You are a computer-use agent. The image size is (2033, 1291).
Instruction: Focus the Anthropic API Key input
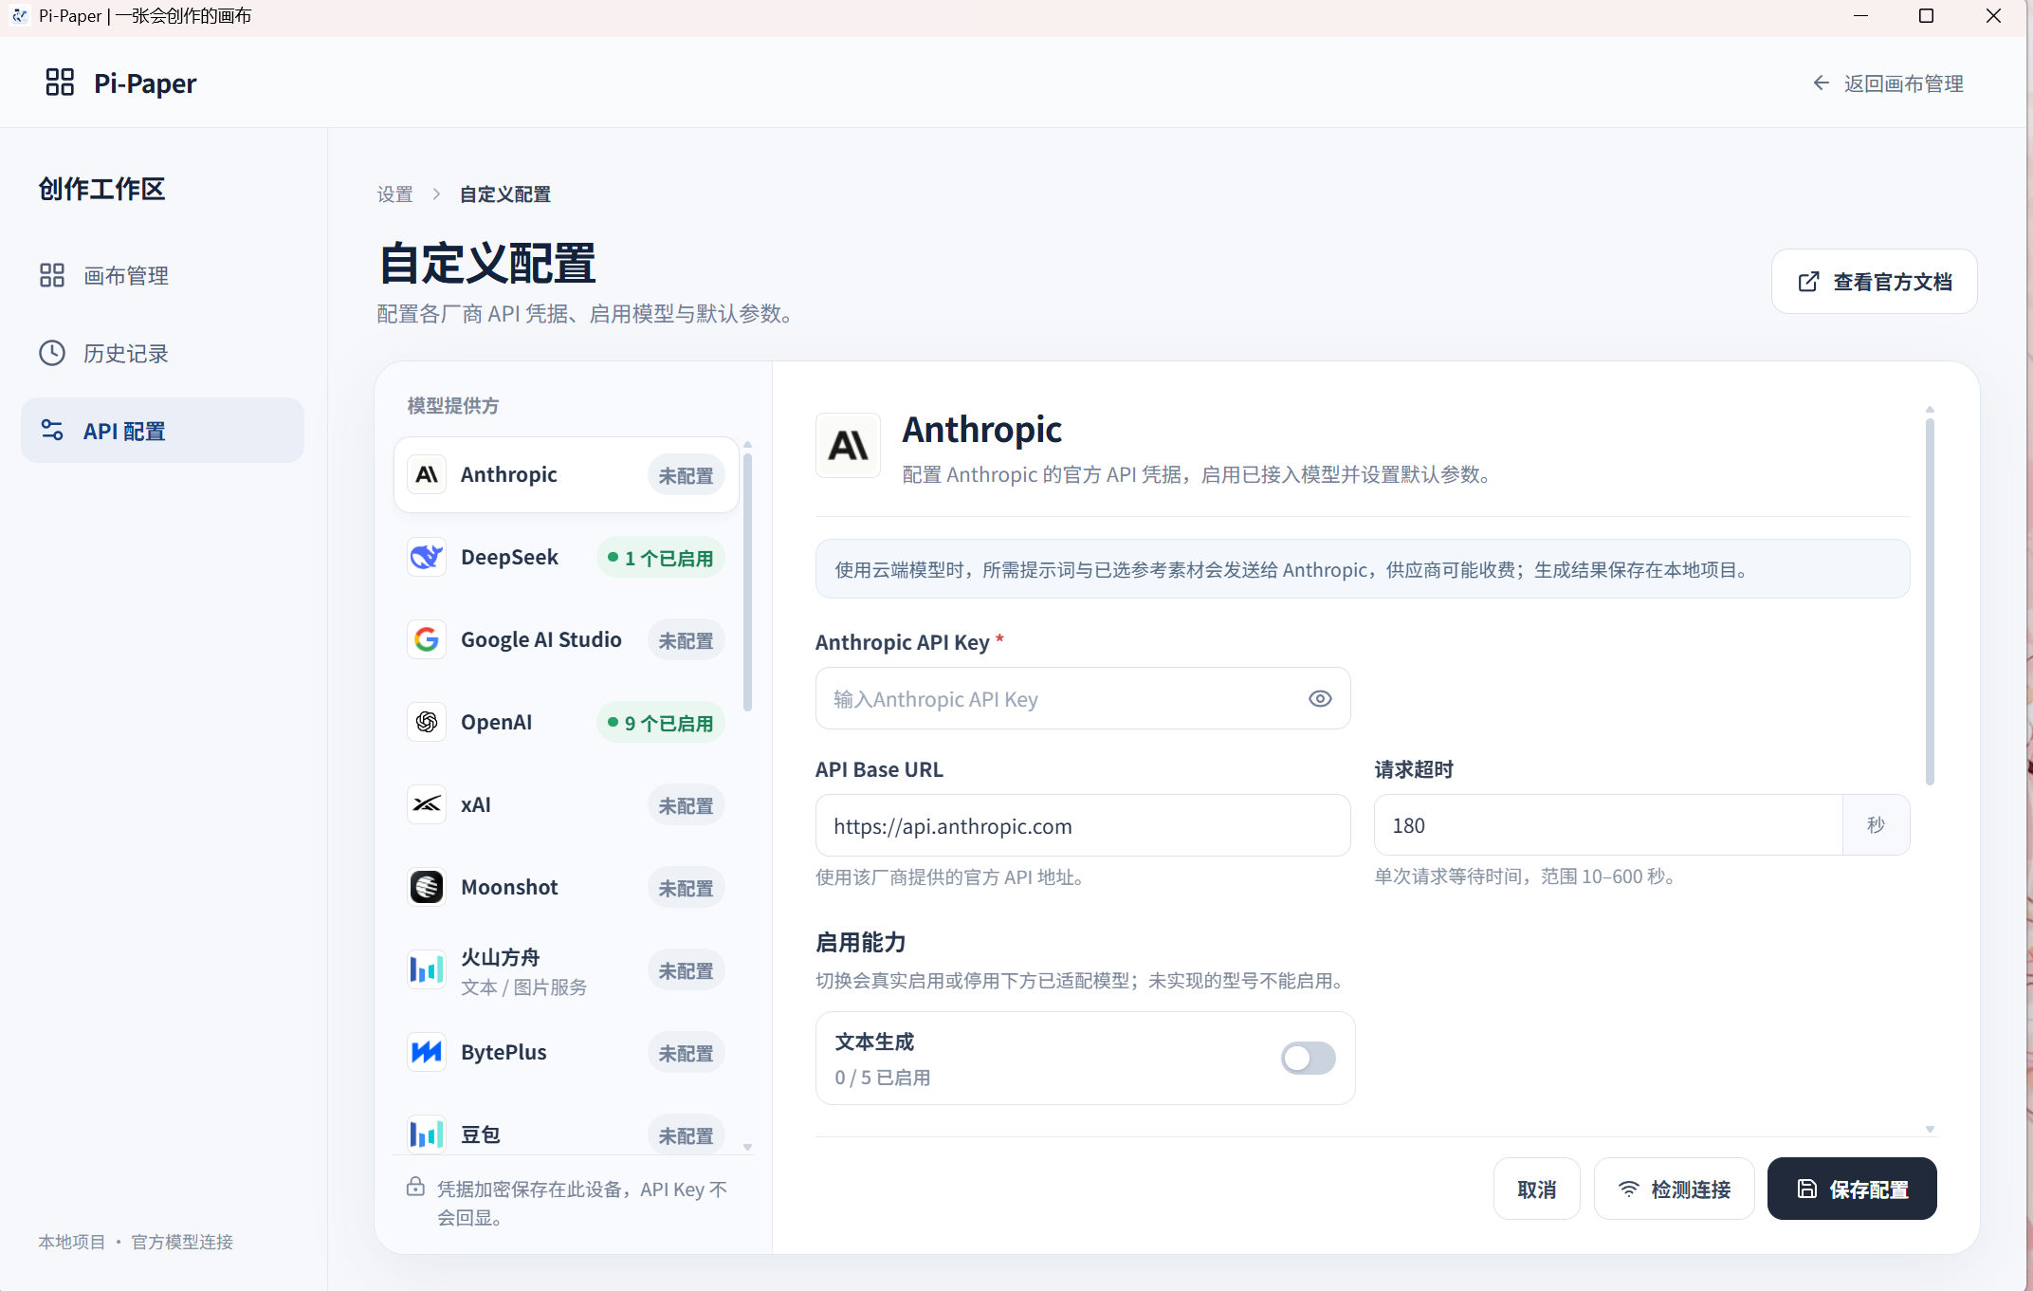pos(1083,699)
